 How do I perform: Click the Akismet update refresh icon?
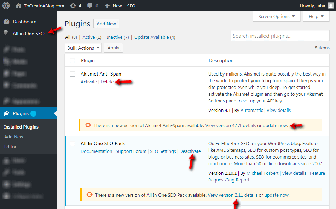(x=88, y=125)
